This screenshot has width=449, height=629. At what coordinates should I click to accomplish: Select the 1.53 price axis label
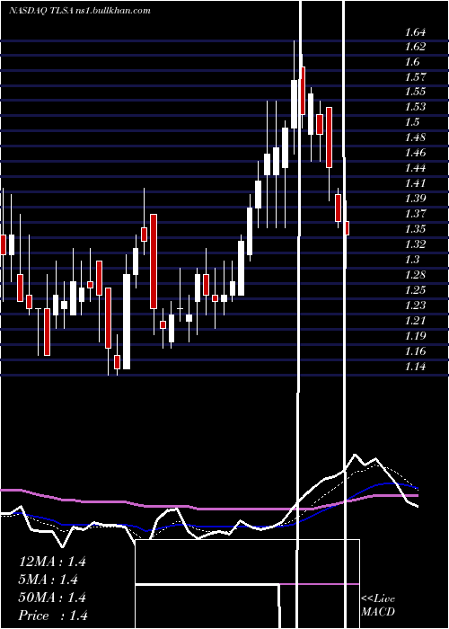(415, 107)
